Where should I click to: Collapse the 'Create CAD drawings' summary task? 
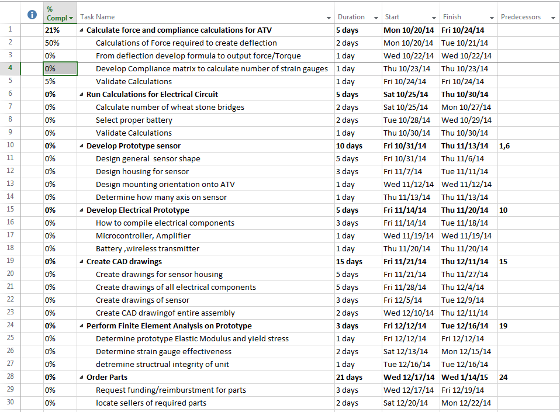[81, 262]
